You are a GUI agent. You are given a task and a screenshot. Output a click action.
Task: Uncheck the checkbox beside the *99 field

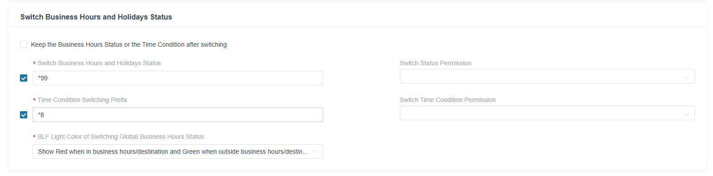pos(24,78)
